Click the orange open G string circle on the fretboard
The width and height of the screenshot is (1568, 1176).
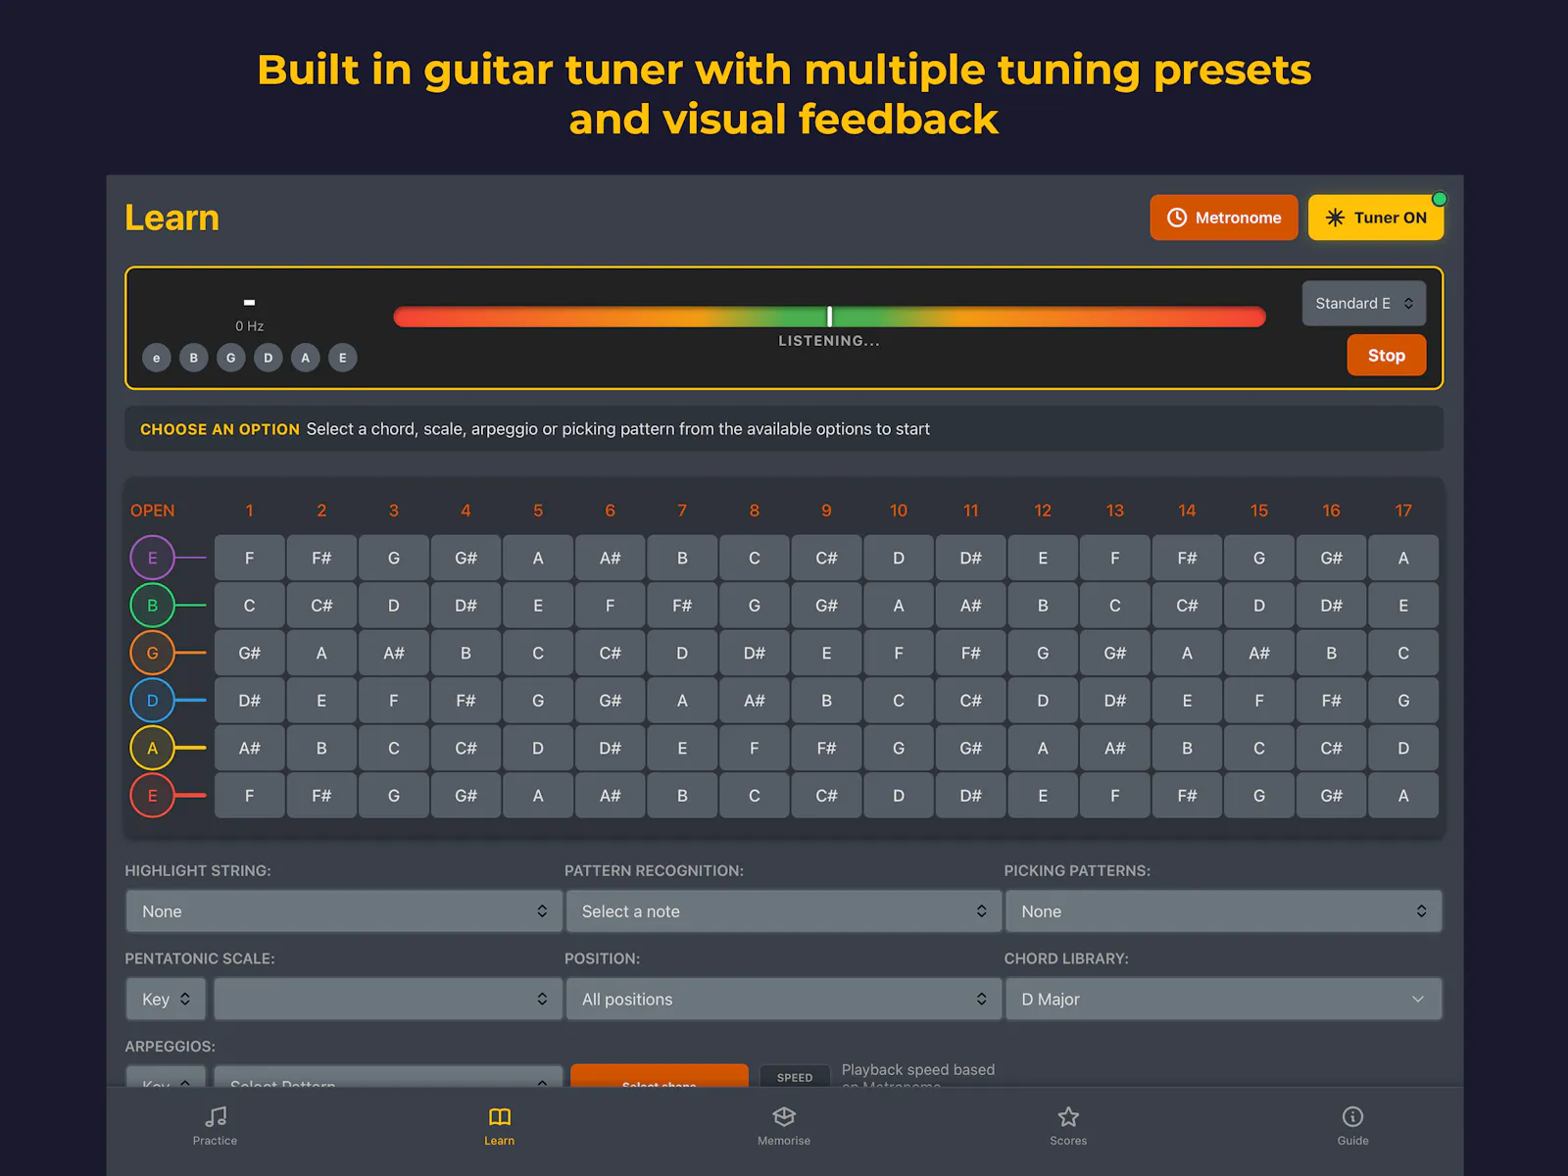tap(152, 653)
